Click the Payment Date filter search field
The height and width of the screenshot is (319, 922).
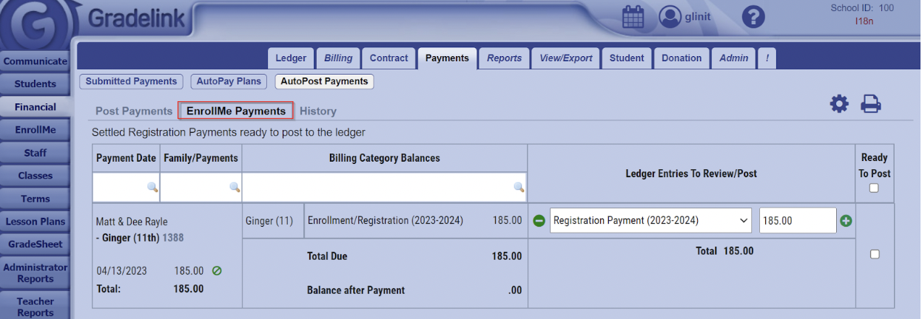[x=126, y=188]
